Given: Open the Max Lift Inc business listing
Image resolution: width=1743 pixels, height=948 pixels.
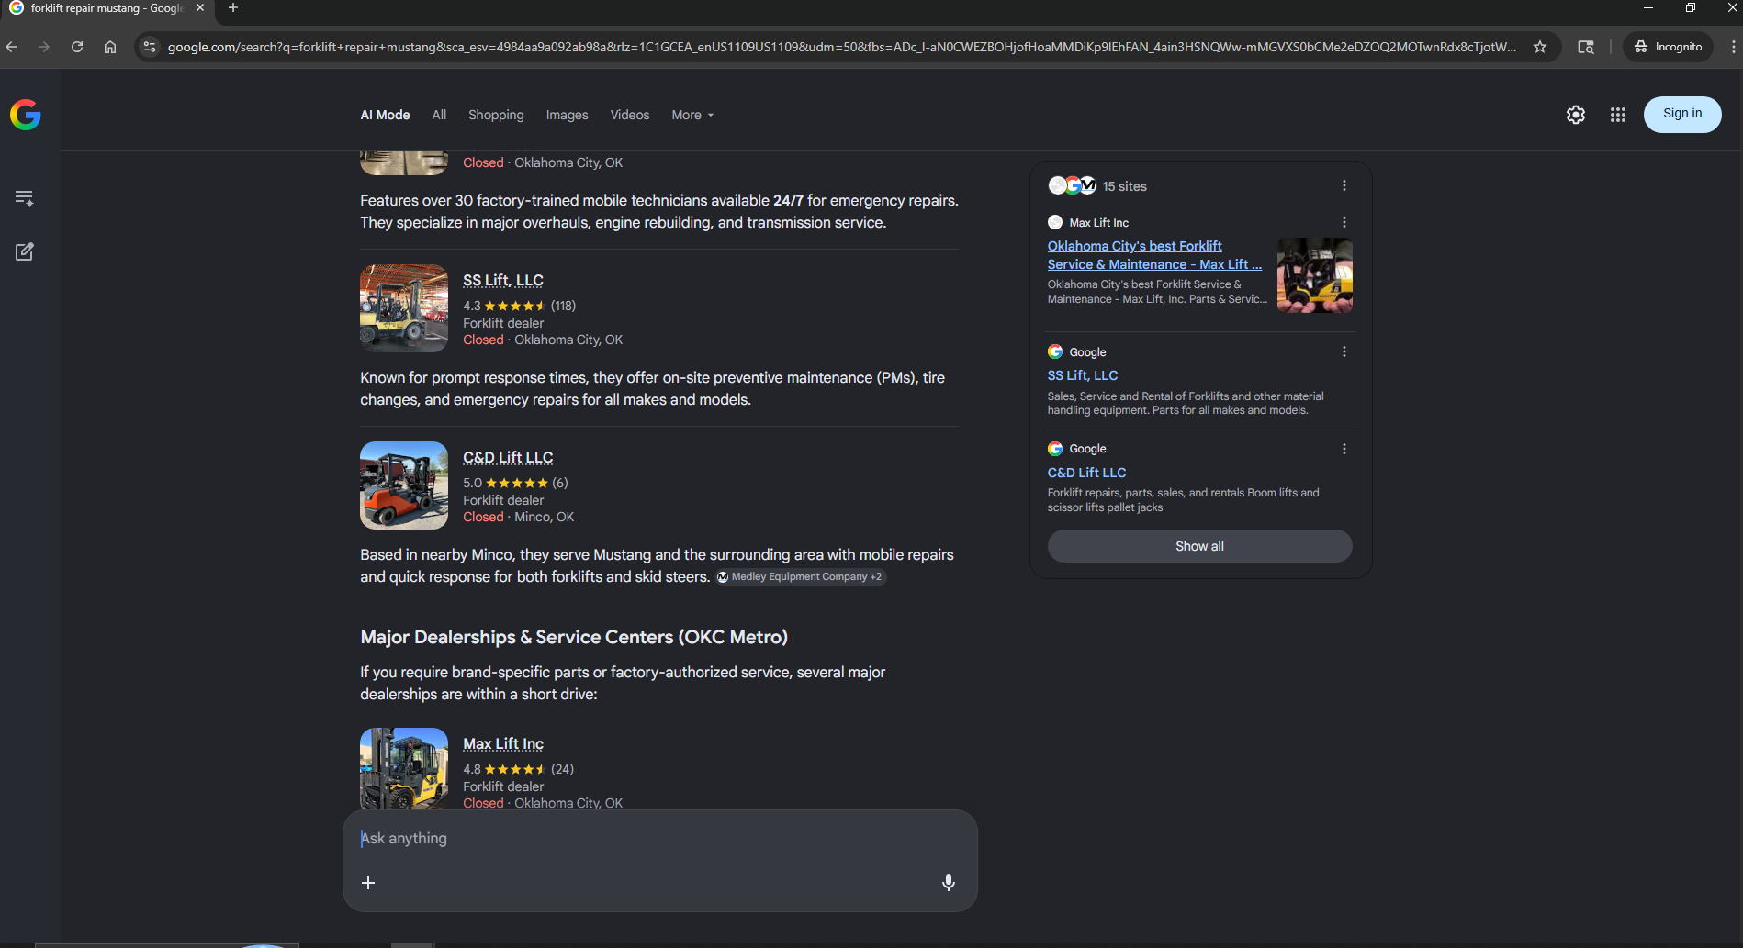Looking at the screenshot, I should [503, 743].
